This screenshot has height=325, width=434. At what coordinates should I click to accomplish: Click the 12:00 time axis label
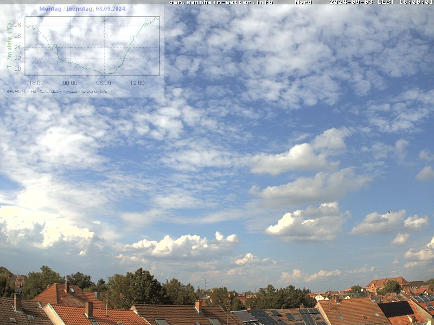tap(137, 83)
